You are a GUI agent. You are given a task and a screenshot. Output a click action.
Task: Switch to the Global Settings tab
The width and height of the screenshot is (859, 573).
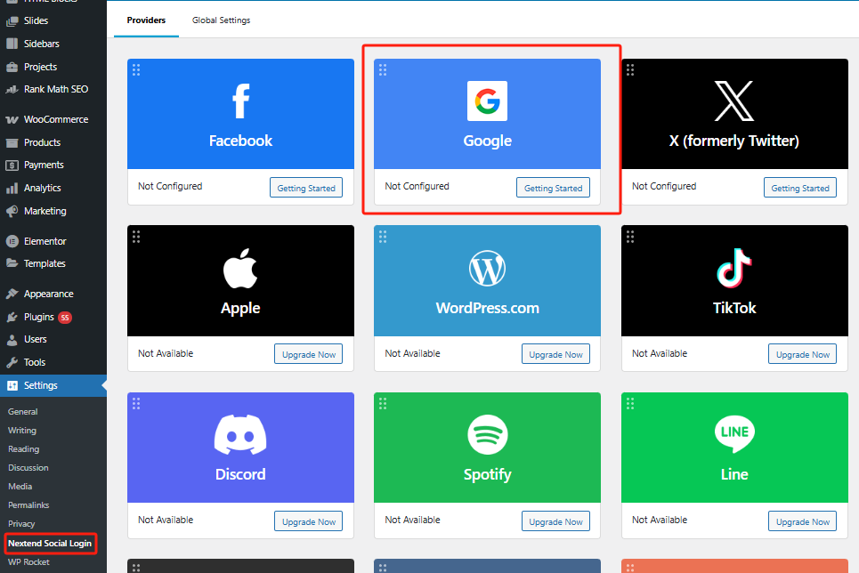click(221, 19)
